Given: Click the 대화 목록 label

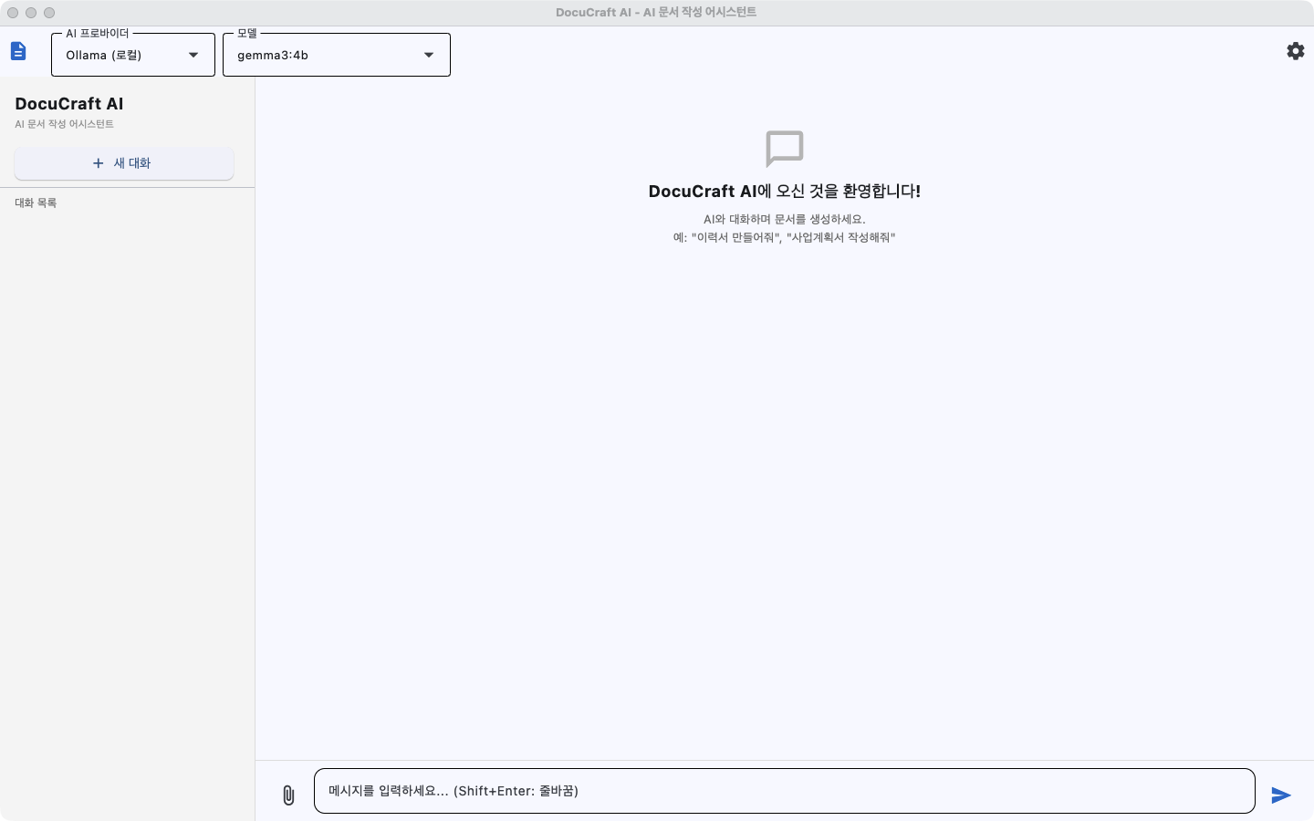Looking at the screenshot, I should 36,203.
